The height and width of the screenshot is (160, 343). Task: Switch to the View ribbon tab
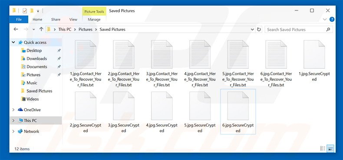coord(73,20)
